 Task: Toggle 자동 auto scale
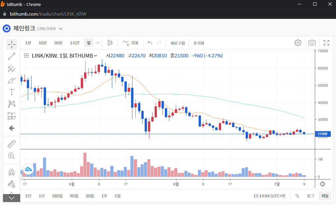pos(325,196)
